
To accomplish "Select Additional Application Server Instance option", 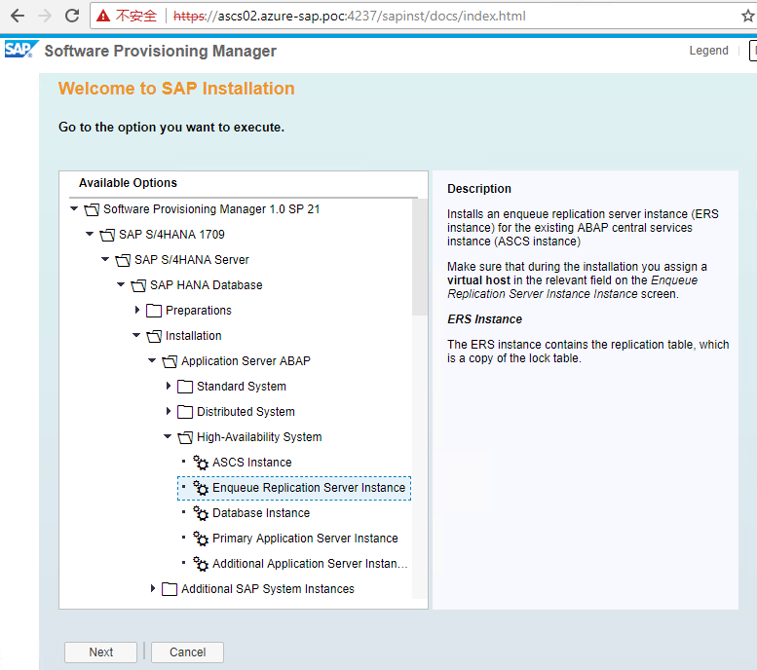I will coord(310,564).
